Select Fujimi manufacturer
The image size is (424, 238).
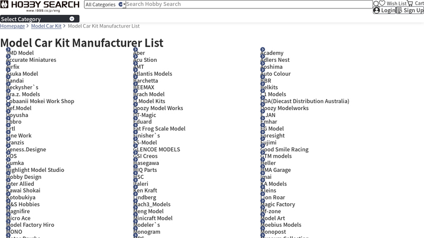click(268, 142)
